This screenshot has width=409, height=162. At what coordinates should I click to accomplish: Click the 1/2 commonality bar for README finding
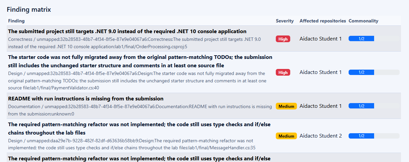coord(374,106)
